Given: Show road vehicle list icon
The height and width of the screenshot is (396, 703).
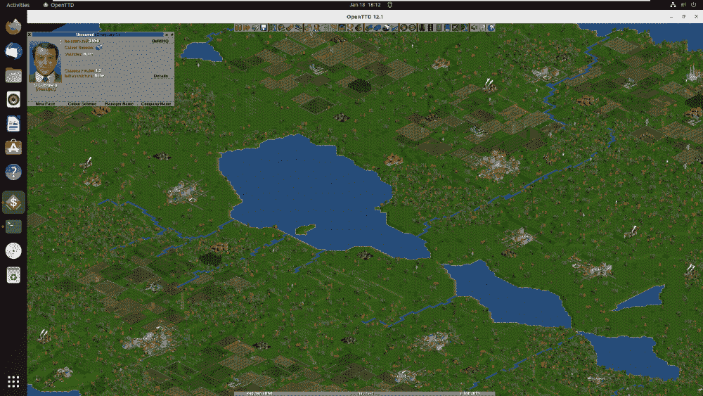Looking at the screenshot, I should (x=377, y=28).
